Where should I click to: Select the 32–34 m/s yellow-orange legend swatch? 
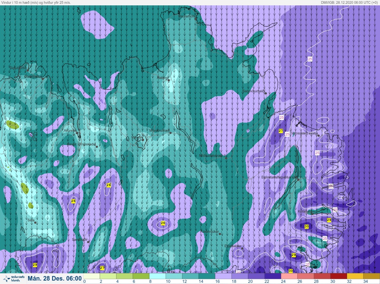[355, 276]
